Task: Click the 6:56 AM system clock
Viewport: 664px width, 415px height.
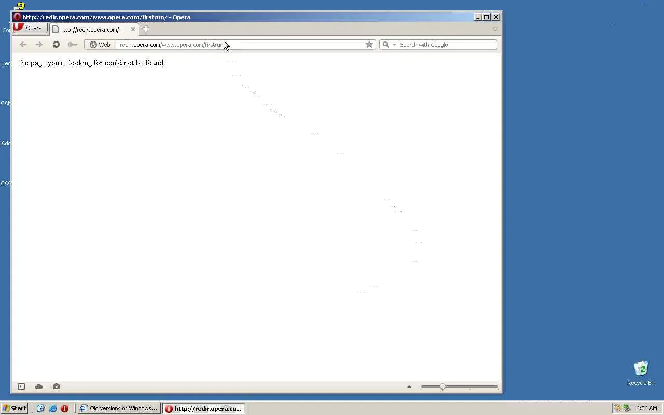Action: (646, 408)
